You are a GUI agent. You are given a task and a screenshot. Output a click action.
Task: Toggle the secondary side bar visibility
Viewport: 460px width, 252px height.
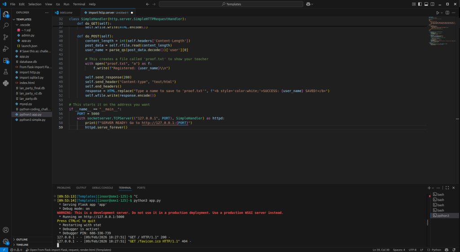click(432, 4)
